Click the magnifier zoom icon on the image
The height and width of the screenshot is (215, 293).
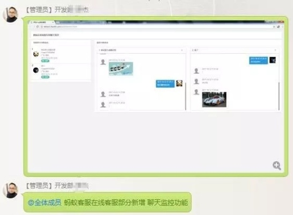click(276, 166)
